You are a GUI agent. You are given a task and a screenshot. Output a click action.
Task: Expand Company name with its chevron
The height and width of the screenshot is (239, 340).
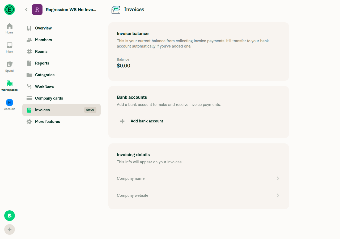click(x=278, y=178)
